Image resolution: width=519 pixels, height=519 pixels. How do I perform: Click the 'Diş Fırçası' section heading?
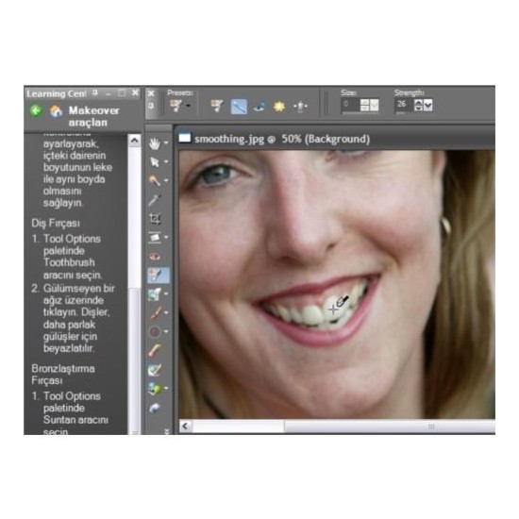[56, 224]
